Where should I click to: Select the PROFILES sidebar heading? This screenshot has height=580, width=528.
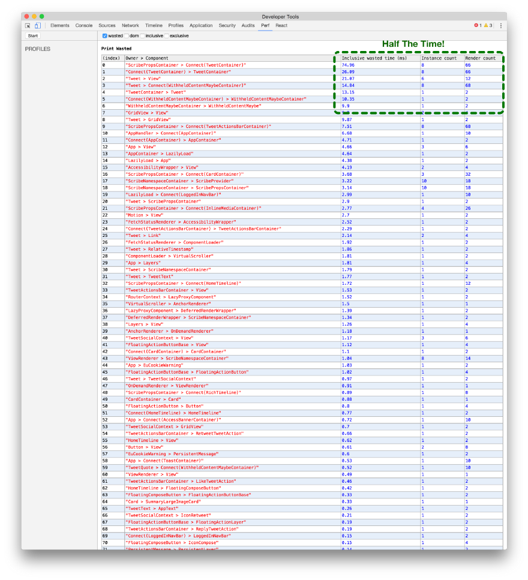(x=37, y=49)
